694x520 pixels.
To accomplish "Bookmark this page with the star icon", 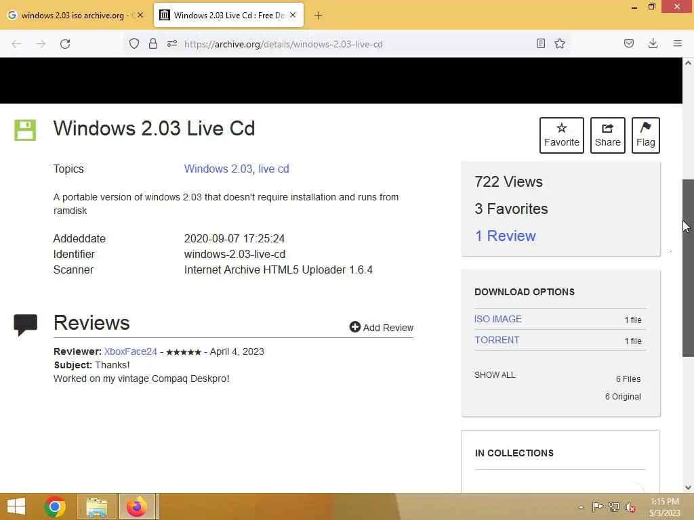I will 560,43.
